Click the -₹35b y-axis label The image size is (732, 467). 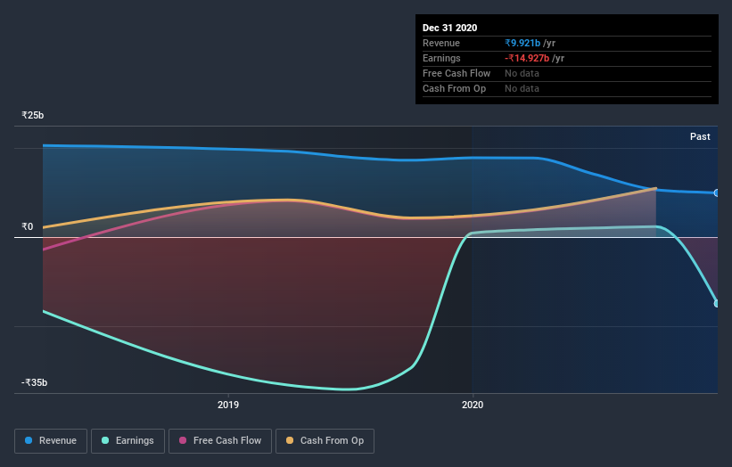(34, 382)
